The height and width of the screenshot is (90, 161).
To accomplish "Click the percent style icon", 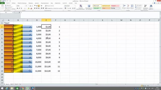I will coord(68,8).
